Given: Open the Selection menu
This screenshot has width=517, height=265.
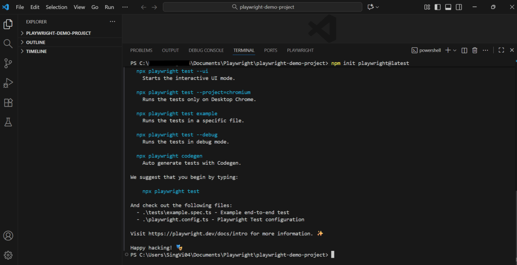Looking at the screenshot, I should tap(56, 7).
